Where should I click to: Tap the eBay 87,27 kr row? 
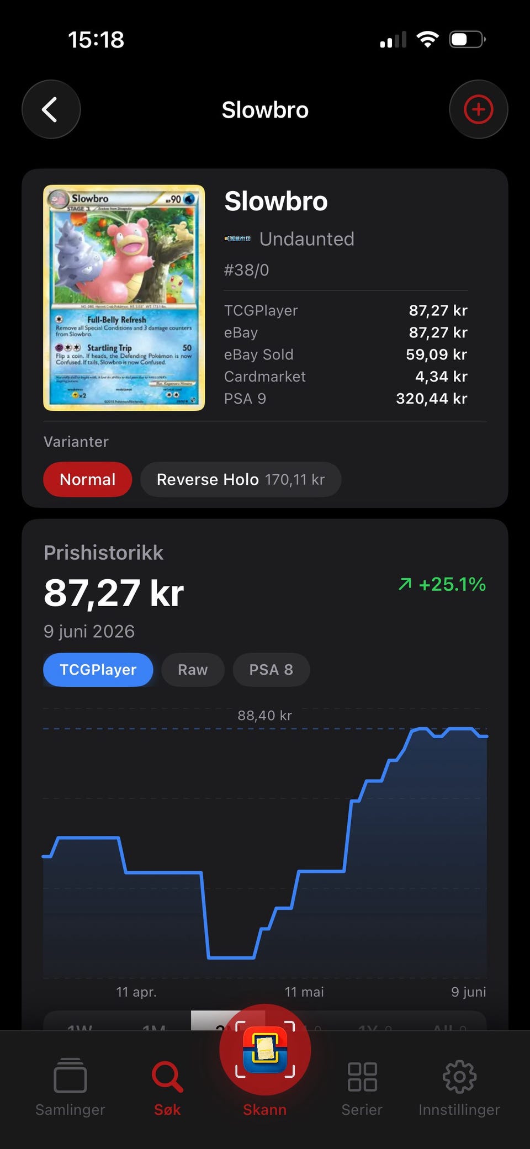click(346, 332)
